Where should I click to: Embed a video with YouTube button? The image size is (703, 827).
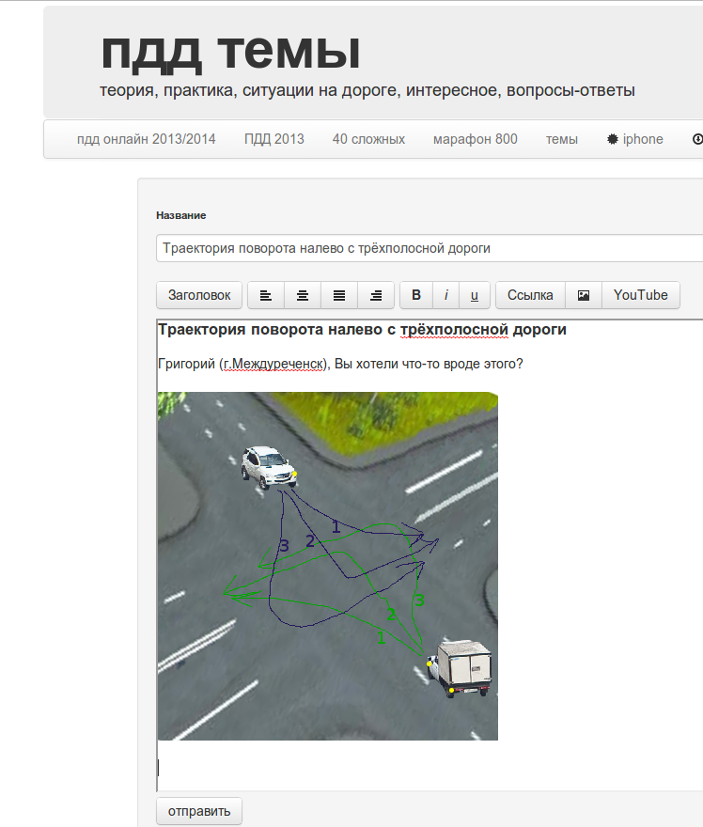(641, 295)
